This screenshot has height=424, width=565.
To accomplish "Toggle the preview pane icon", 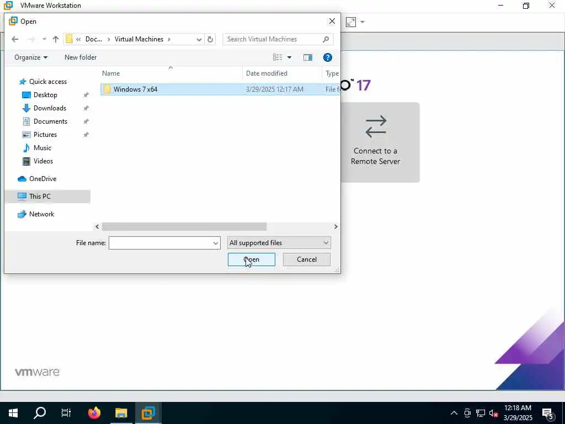I will tap(308, 57).
